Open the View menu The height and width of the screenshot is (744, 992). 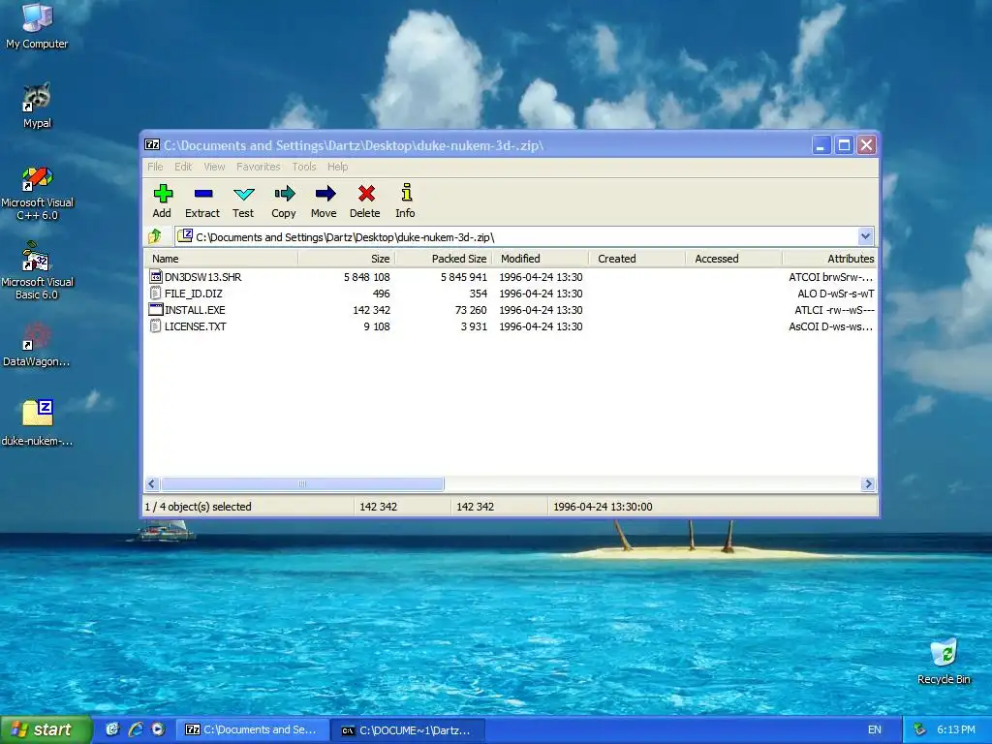tap(214, 167)
